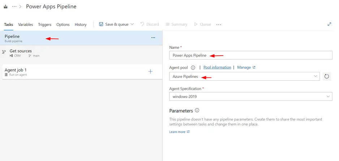The image size is (339, 161).
Task: Open the Options tab
Action: tap(63, 25)
